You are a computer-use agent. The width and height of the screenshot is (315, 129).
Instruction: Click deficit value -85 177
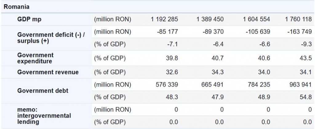(x=167, y=32)
